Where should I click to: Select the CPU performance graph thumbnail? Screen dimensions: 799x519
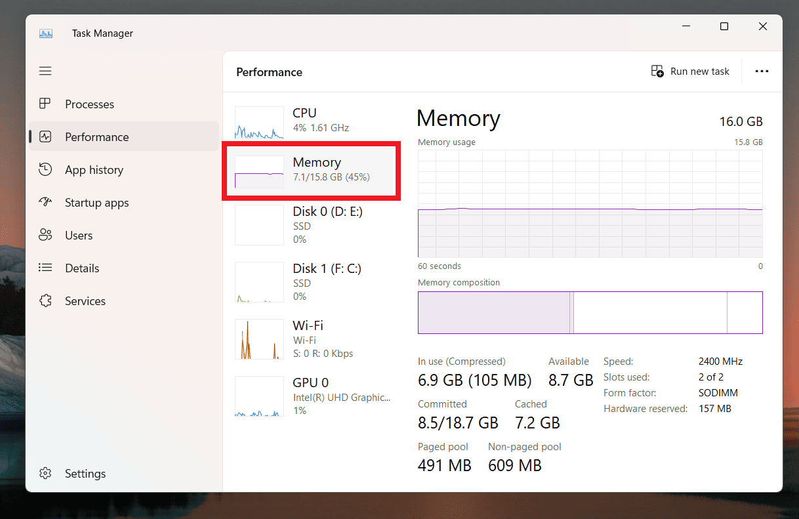tap(259, 123)
